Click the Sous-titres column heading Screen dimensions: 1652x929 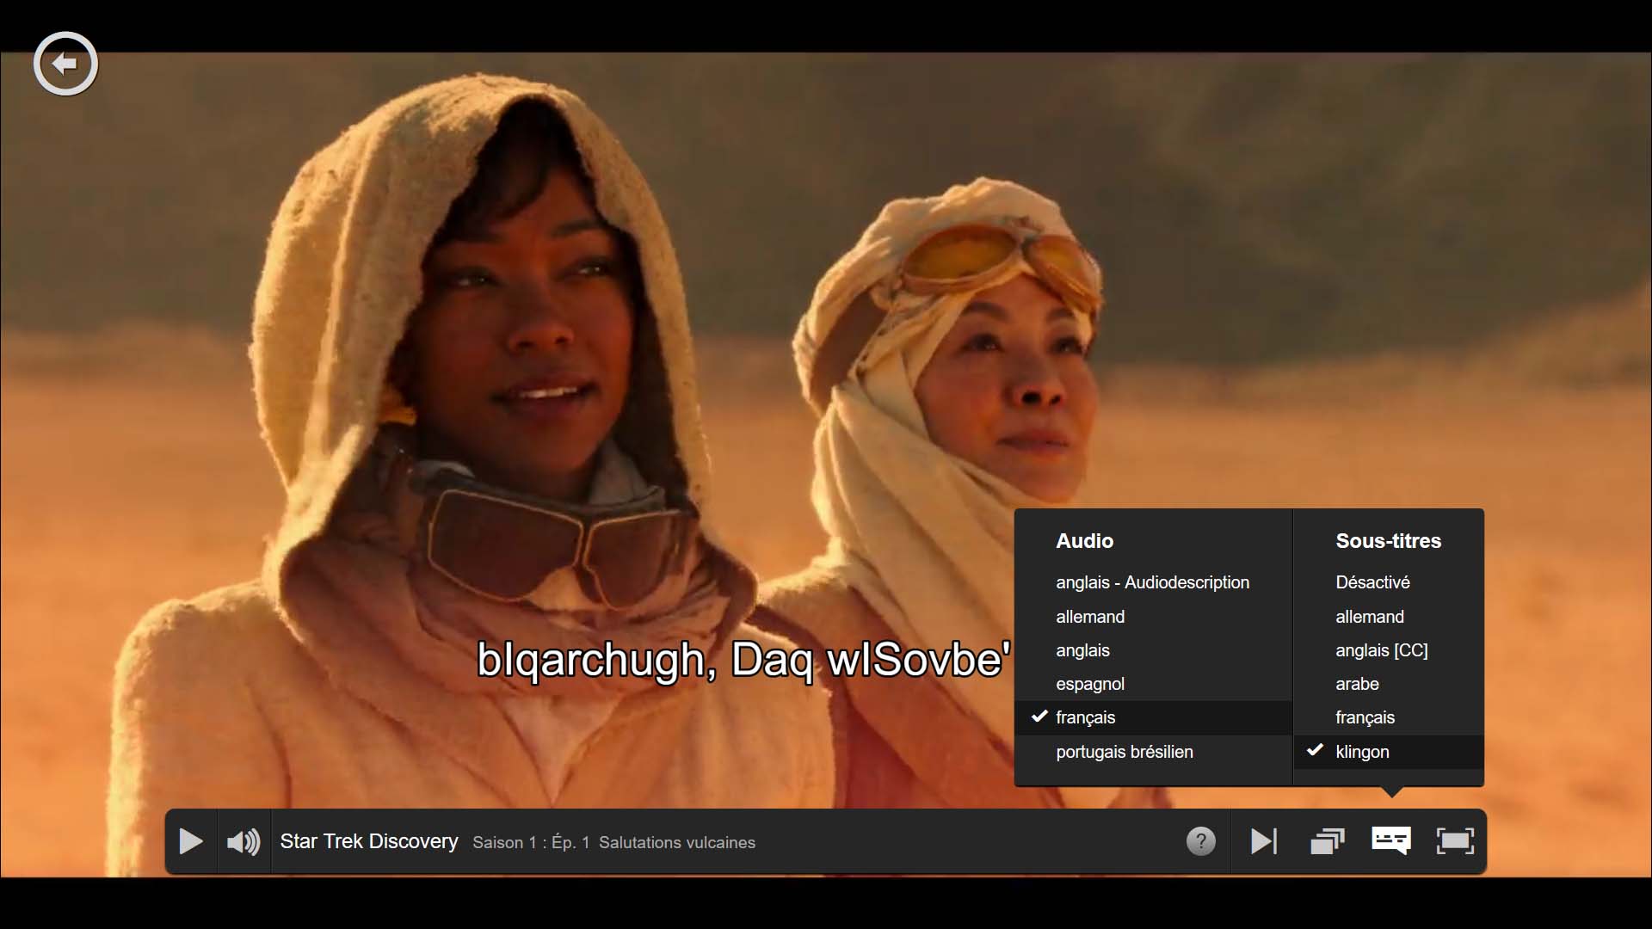(1388, 541)
